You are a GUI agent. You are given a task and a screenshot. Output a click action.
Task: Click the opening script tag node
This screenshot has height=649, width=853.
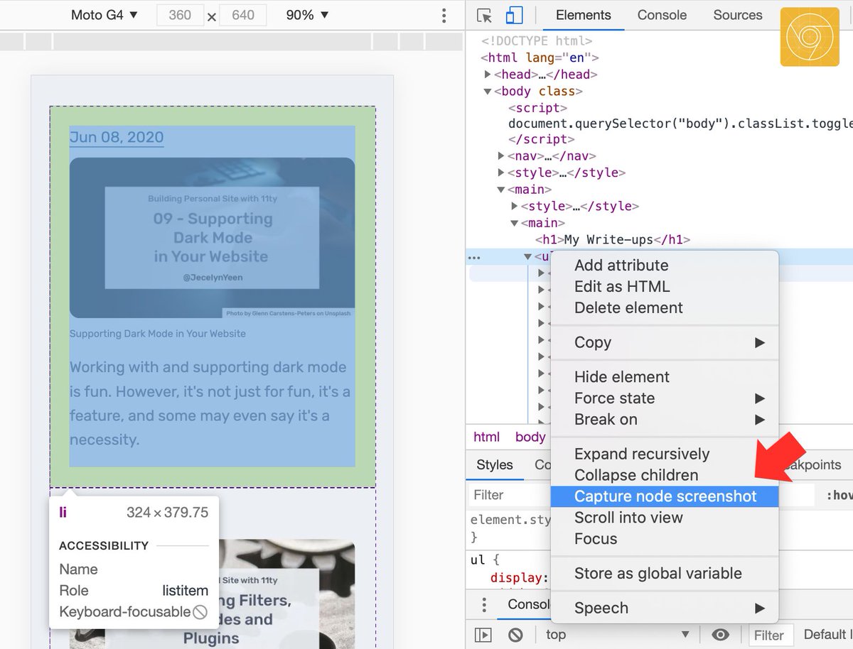[538, 108]
